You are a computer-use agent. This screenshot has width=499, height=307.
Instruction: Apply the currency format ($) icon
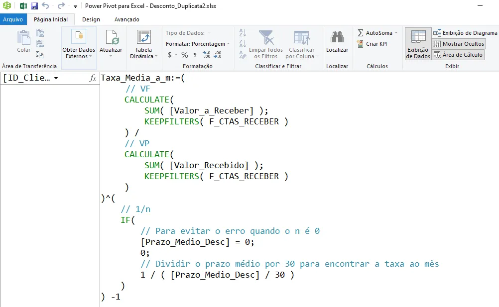point(170,55)
